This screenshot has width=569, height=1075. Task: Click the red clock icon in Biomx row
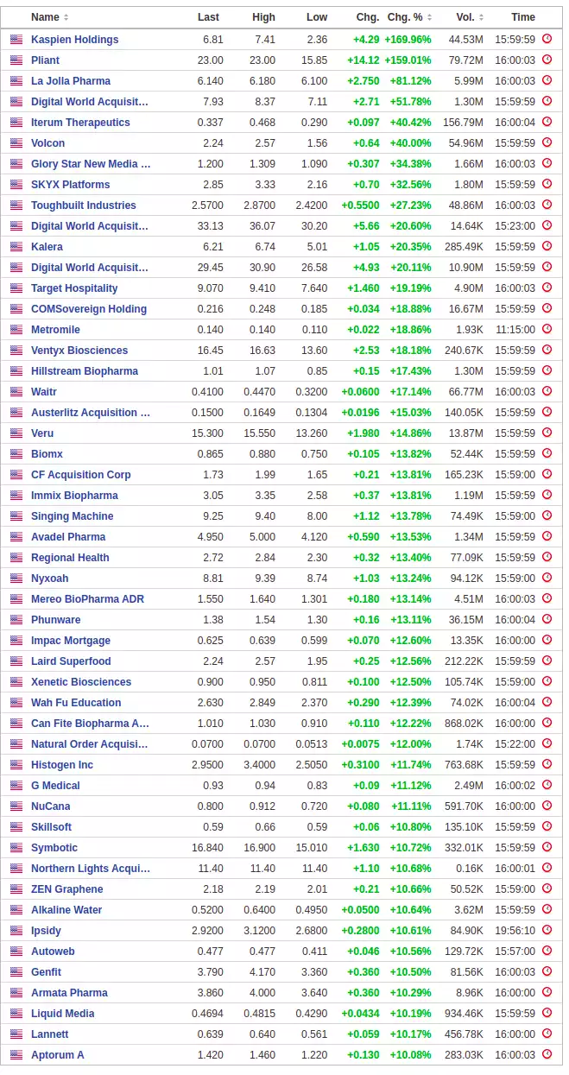point(547,453)
